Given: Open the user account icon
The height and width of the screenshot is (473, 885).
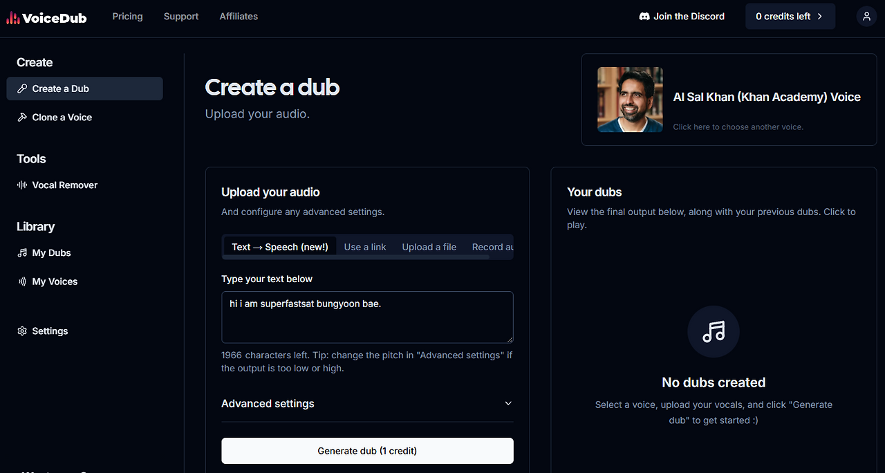Looking at the screenshot, I should coord(866,17).
